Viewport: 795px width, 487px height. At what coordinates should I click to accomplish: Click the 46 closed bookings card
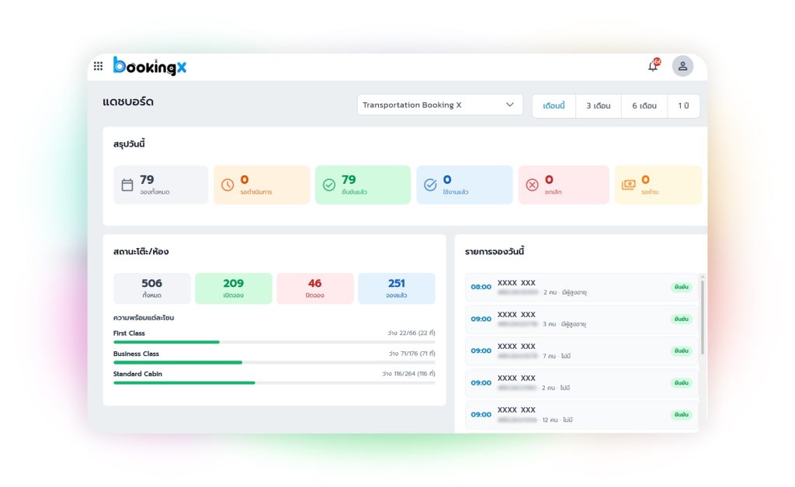[x=314, y=288]
